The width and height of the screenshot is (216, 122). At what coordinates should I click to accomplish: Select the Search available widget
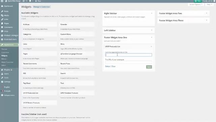[77, 74]
